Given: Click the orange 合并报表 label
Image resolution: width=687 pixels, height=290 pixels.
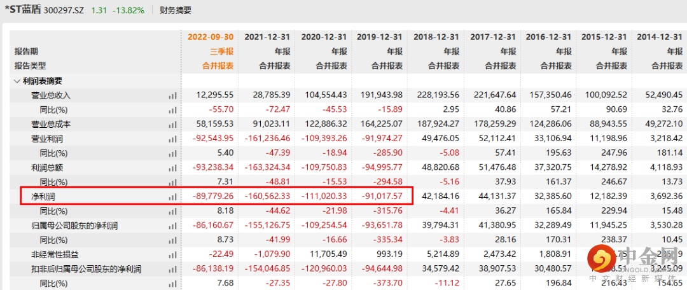Looking at the screenshot, I should click(x=219, y=66).
